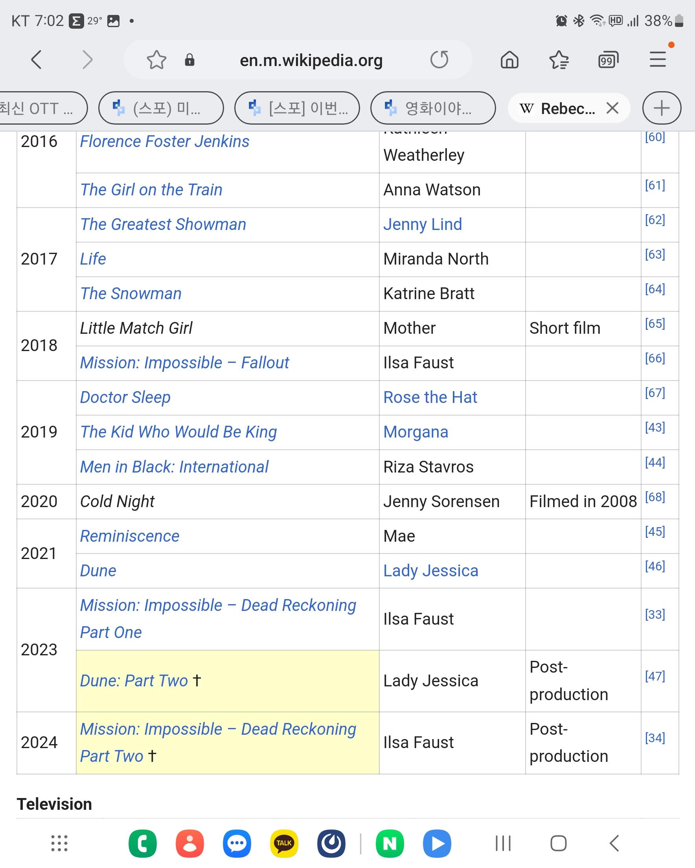Viewport: 695px width, 868px height.
Task: Tap the en.m.wikipedia.org address field
Action: [x=311, y=60]
